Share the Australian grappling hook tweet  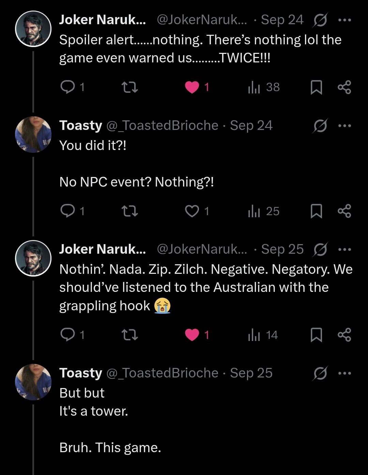click(344, 335)
